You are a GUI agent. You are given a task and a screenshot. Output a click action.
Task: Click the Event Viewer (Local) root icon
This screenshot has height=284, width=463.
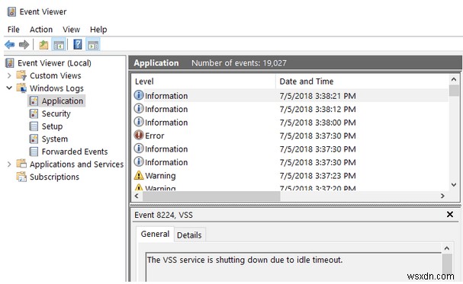click(10, 63)
